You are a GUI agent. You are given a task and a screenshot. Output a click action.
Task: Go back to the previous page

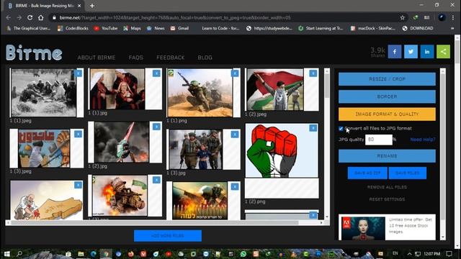8,17
